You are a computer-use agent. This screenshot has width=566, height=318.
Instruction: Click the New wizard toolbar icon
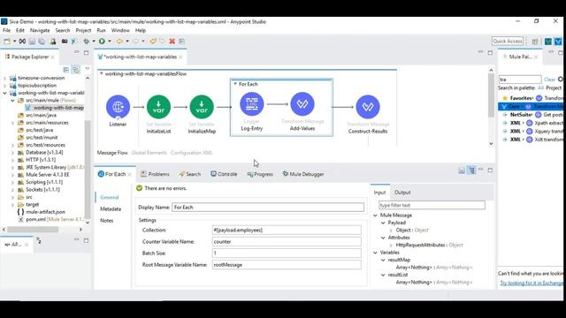pyautogui.click(x=7, y=42)
